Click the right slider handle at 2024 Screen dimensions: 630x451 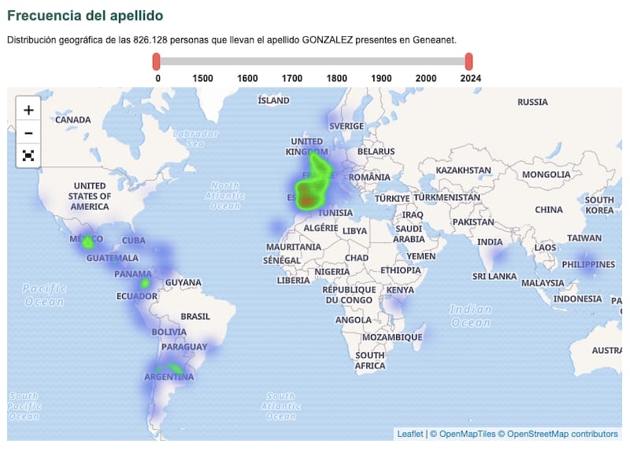(x=469, y=61)
